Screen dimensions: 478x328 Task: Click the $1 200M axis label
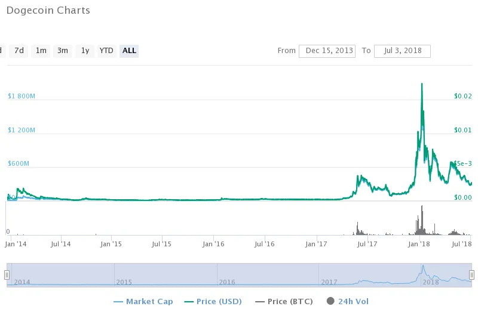pos(22,130)
